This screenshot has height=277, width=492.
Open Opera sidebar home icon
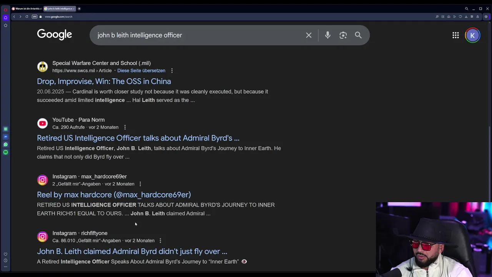[x=5, y=18]
